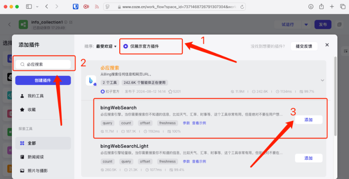The width and height of the screenshot is (349, 179).
Task: View 查看示例 link for bingWebSearchLight
Action: point(199,161)
